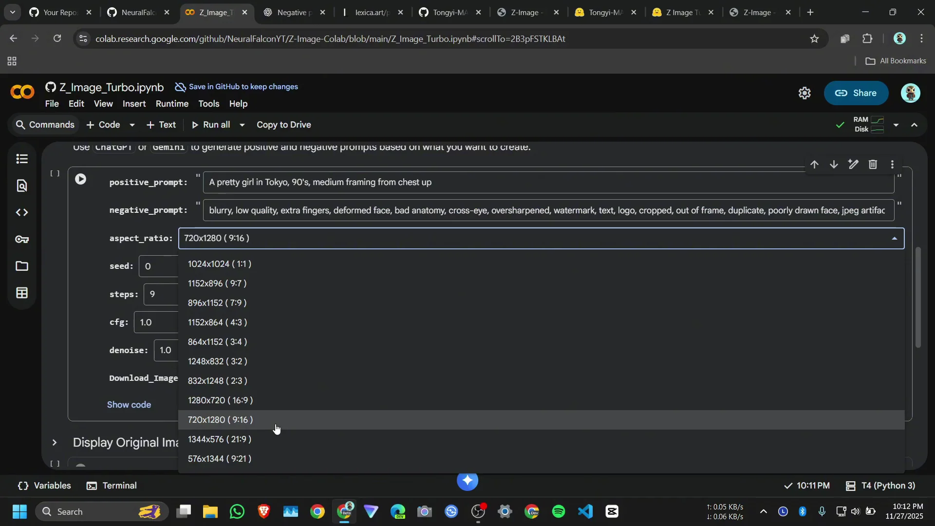Open Edit with AI on the cell

(x=853, y=165)
